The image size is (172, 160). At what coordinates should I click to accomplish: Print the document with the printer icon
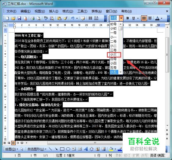point(32,18)
